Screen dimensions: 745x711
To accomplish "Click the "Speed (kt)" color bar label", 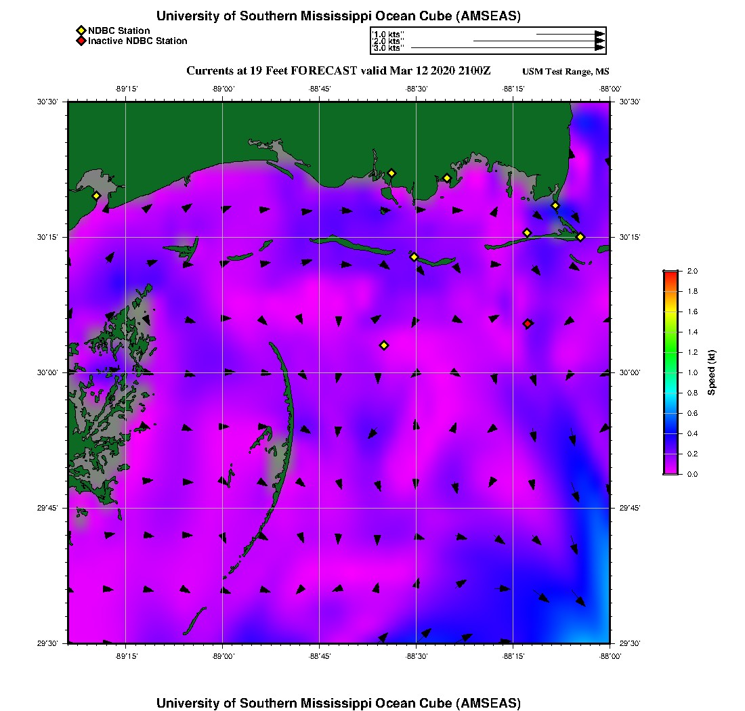I will click(x=712, y=372).
